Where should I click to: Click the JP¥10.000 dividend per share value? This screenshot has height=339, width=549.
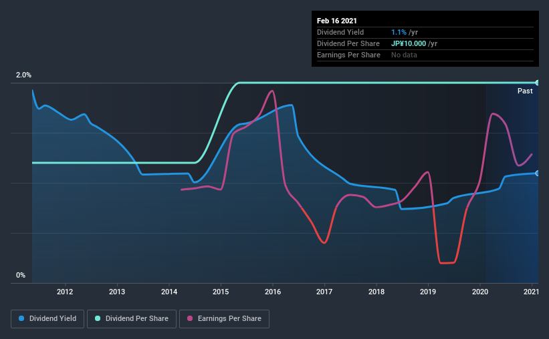pyautogui.click(x=409, y=43)
